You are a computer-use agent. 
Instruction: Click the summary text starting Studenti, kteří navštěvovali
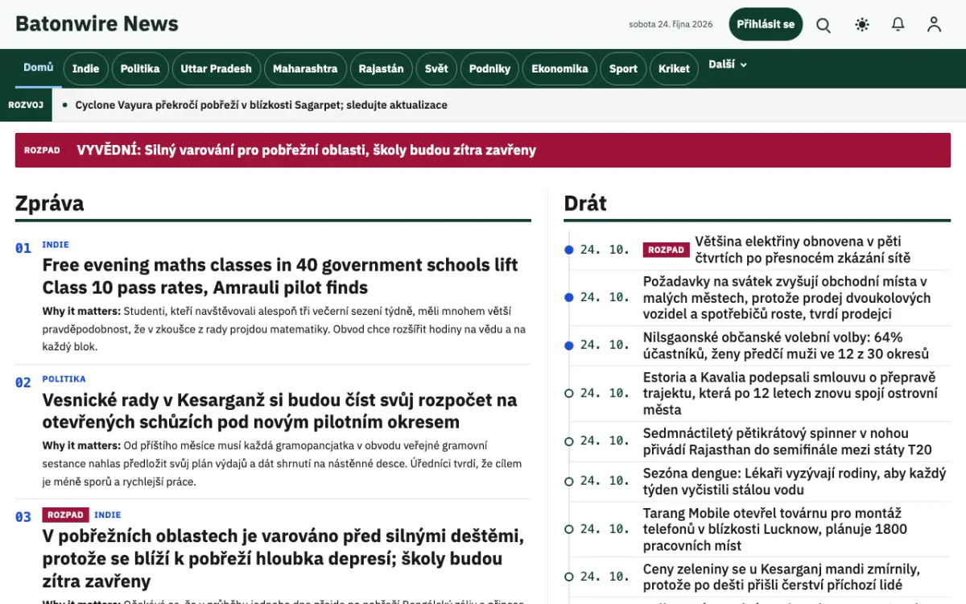[284, 329]
